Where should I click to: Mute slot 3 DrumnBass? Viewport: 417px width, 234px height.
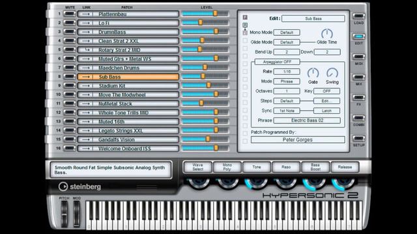pyautogui.click(x=70, y=32)
